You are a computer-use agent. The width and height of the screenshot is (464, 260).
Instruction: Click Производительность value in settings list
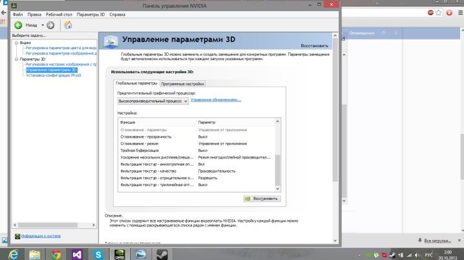216,171
